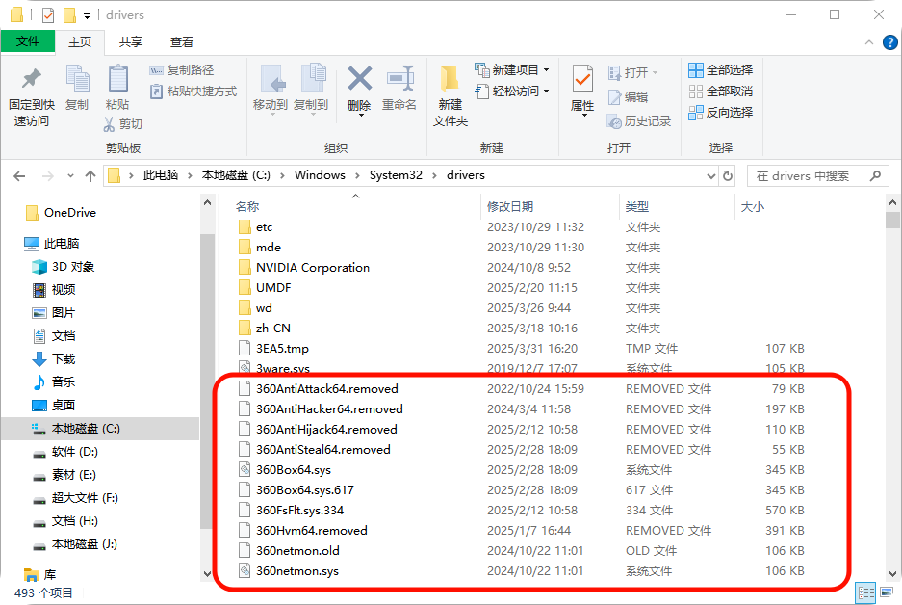The image size is (902, 605).
Task: Click the Paste clipboard icon
Action: click(118, 78)
